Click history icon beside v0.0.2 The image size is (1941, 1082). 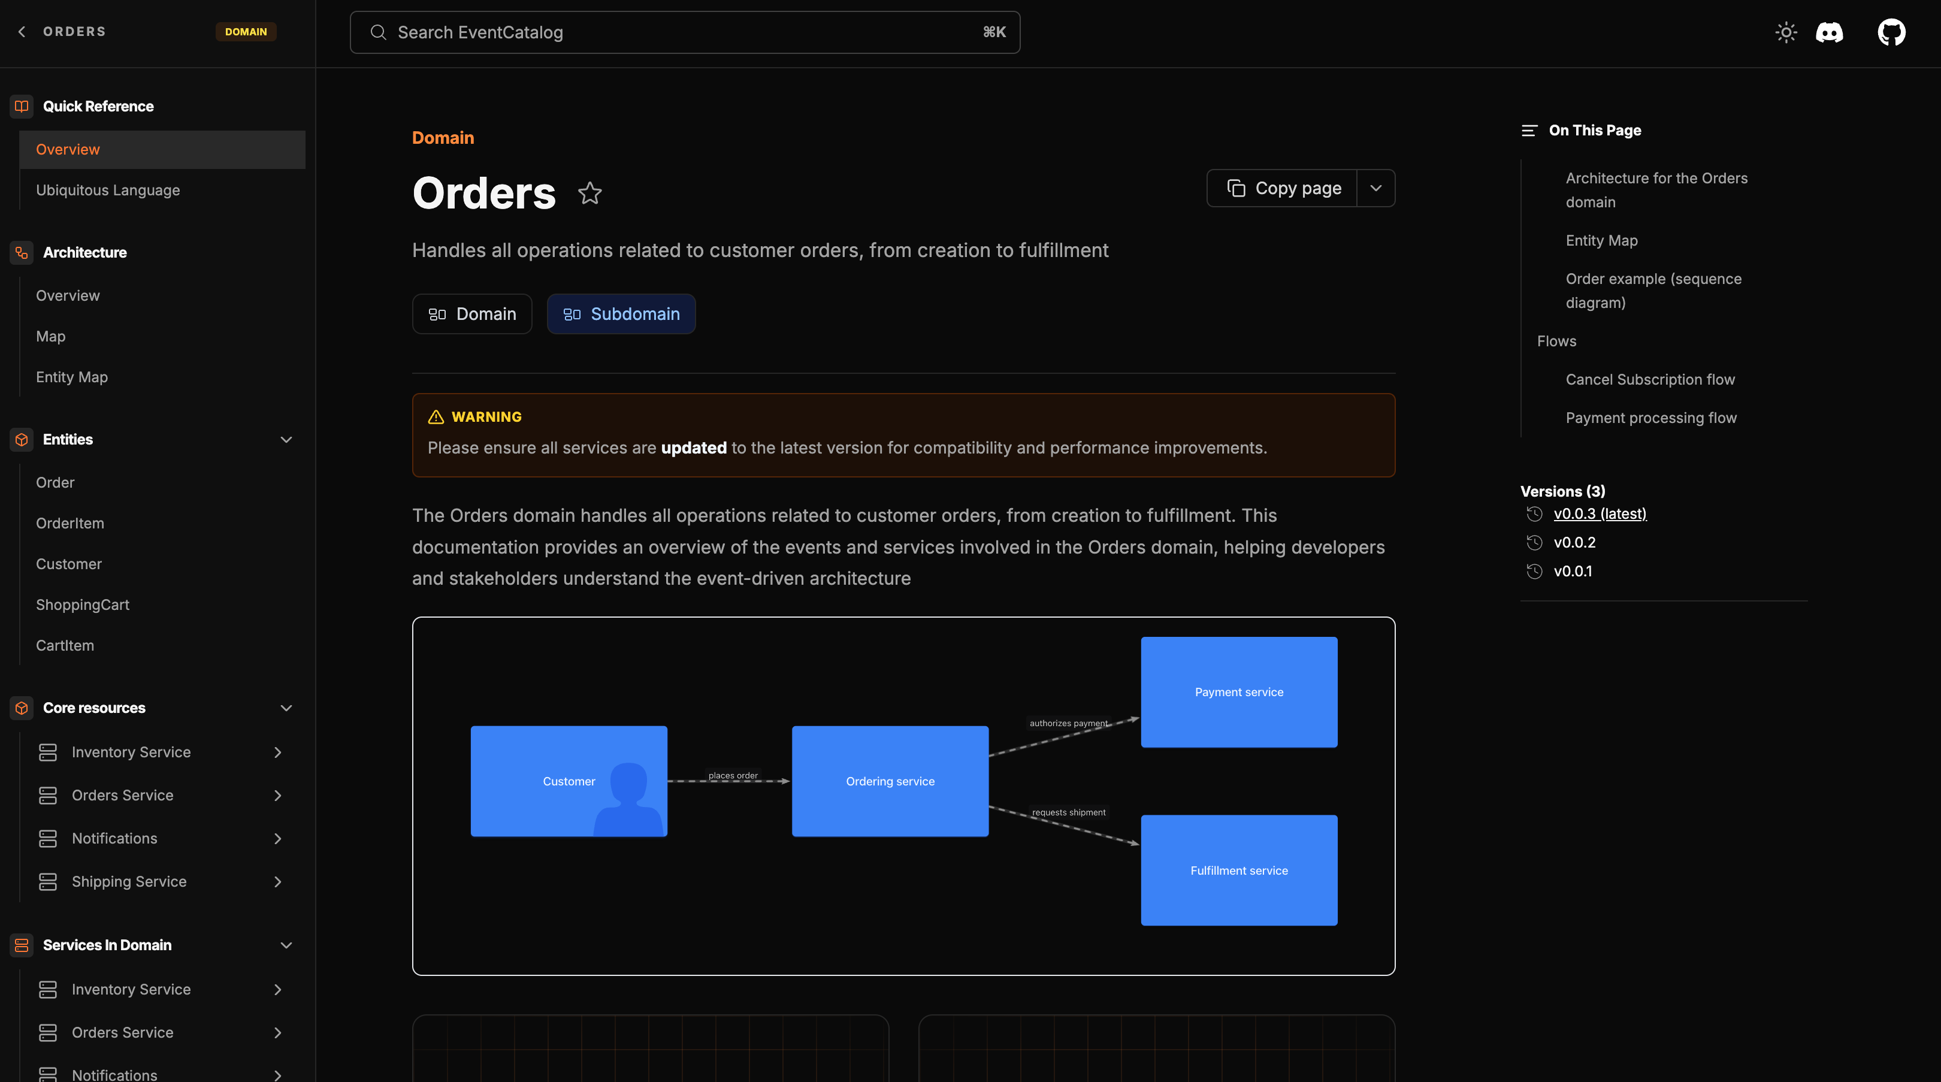tap(1534, 543)
